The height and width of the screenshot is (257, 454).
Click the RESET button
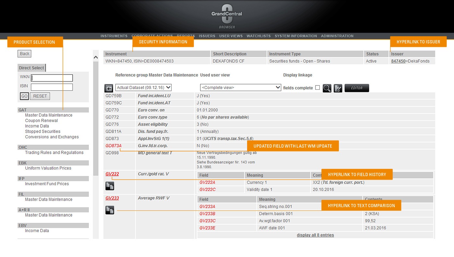(x=40, y=96)
